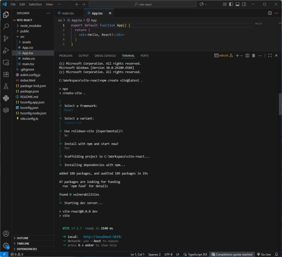282x257 pixels.
Task: Open the Run and Debug view
Action: click(6, 51)
